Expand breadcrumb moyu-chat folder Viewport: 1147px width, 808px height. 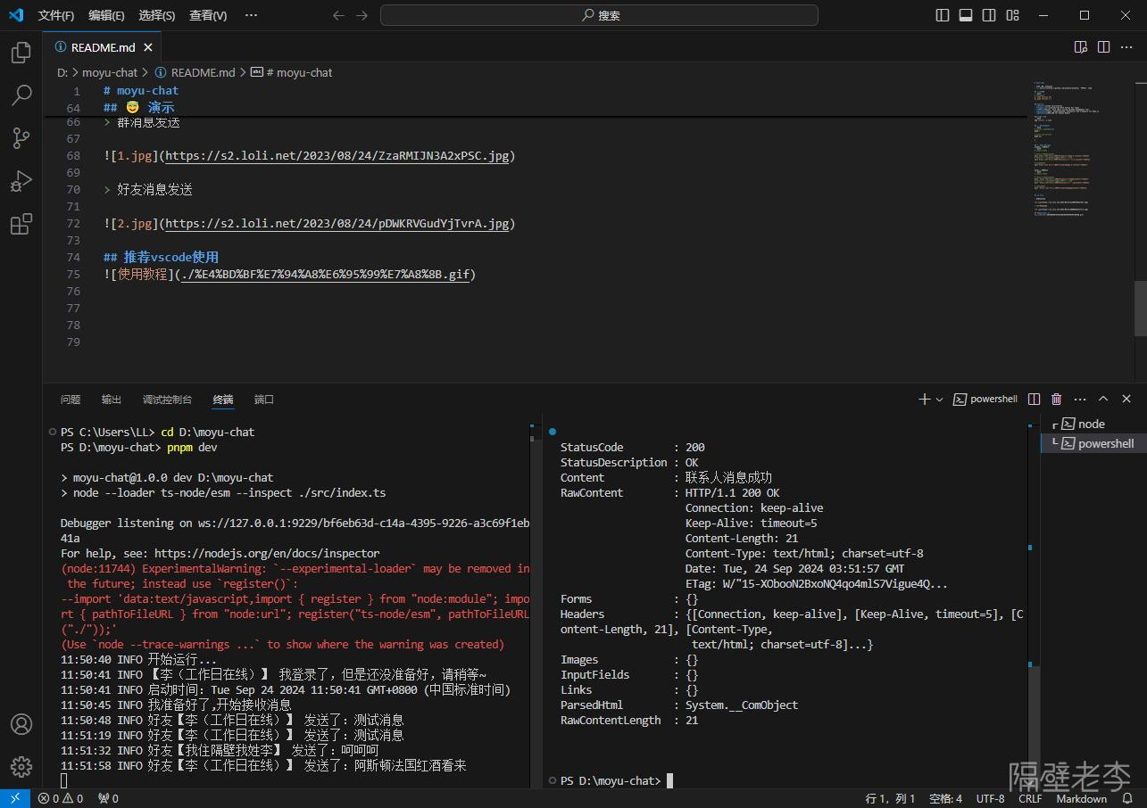110,72
